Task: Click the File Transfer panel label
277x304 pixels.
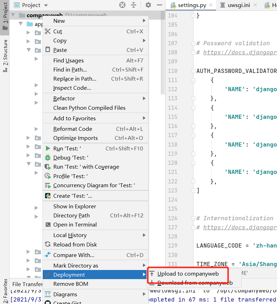Action: 27,284
